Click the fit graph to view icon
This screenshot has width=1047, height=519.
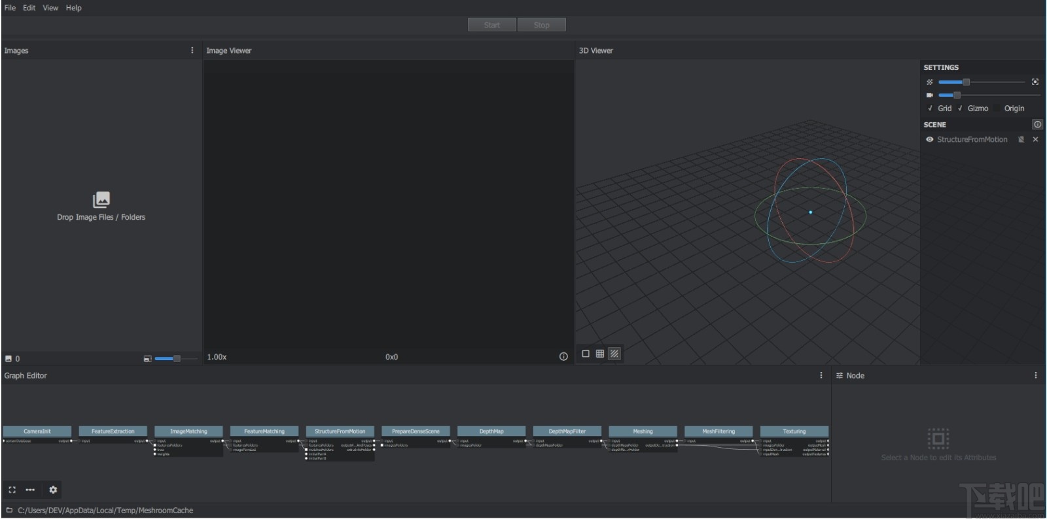(12, 490)
